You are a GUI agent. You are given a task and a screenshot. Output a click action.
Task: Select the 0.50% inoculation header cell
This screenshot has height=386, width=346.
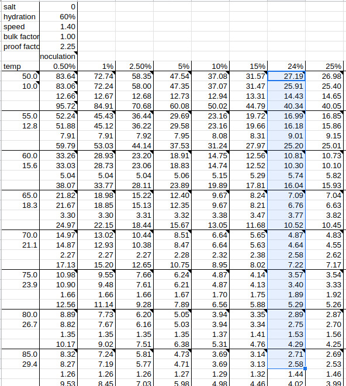(58, 66)
